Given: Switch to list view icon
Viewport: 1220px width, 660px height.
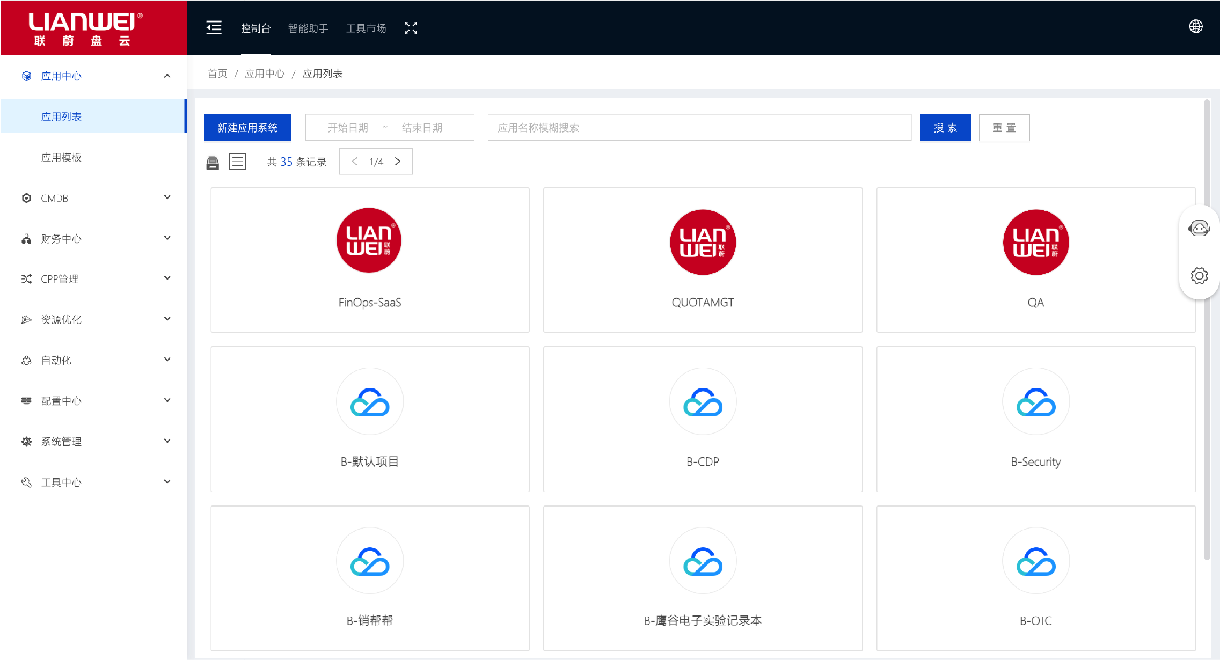Looking at the screenshot, I should [237, 162].
